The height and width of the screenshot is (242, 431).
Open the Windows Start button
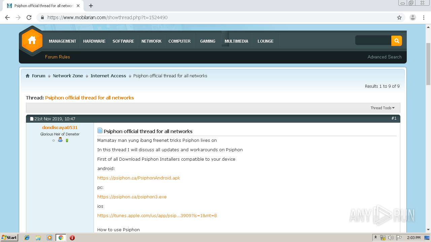[9, 238]
